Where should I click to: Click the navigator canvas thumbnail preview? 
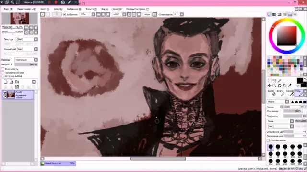[20, 19]
